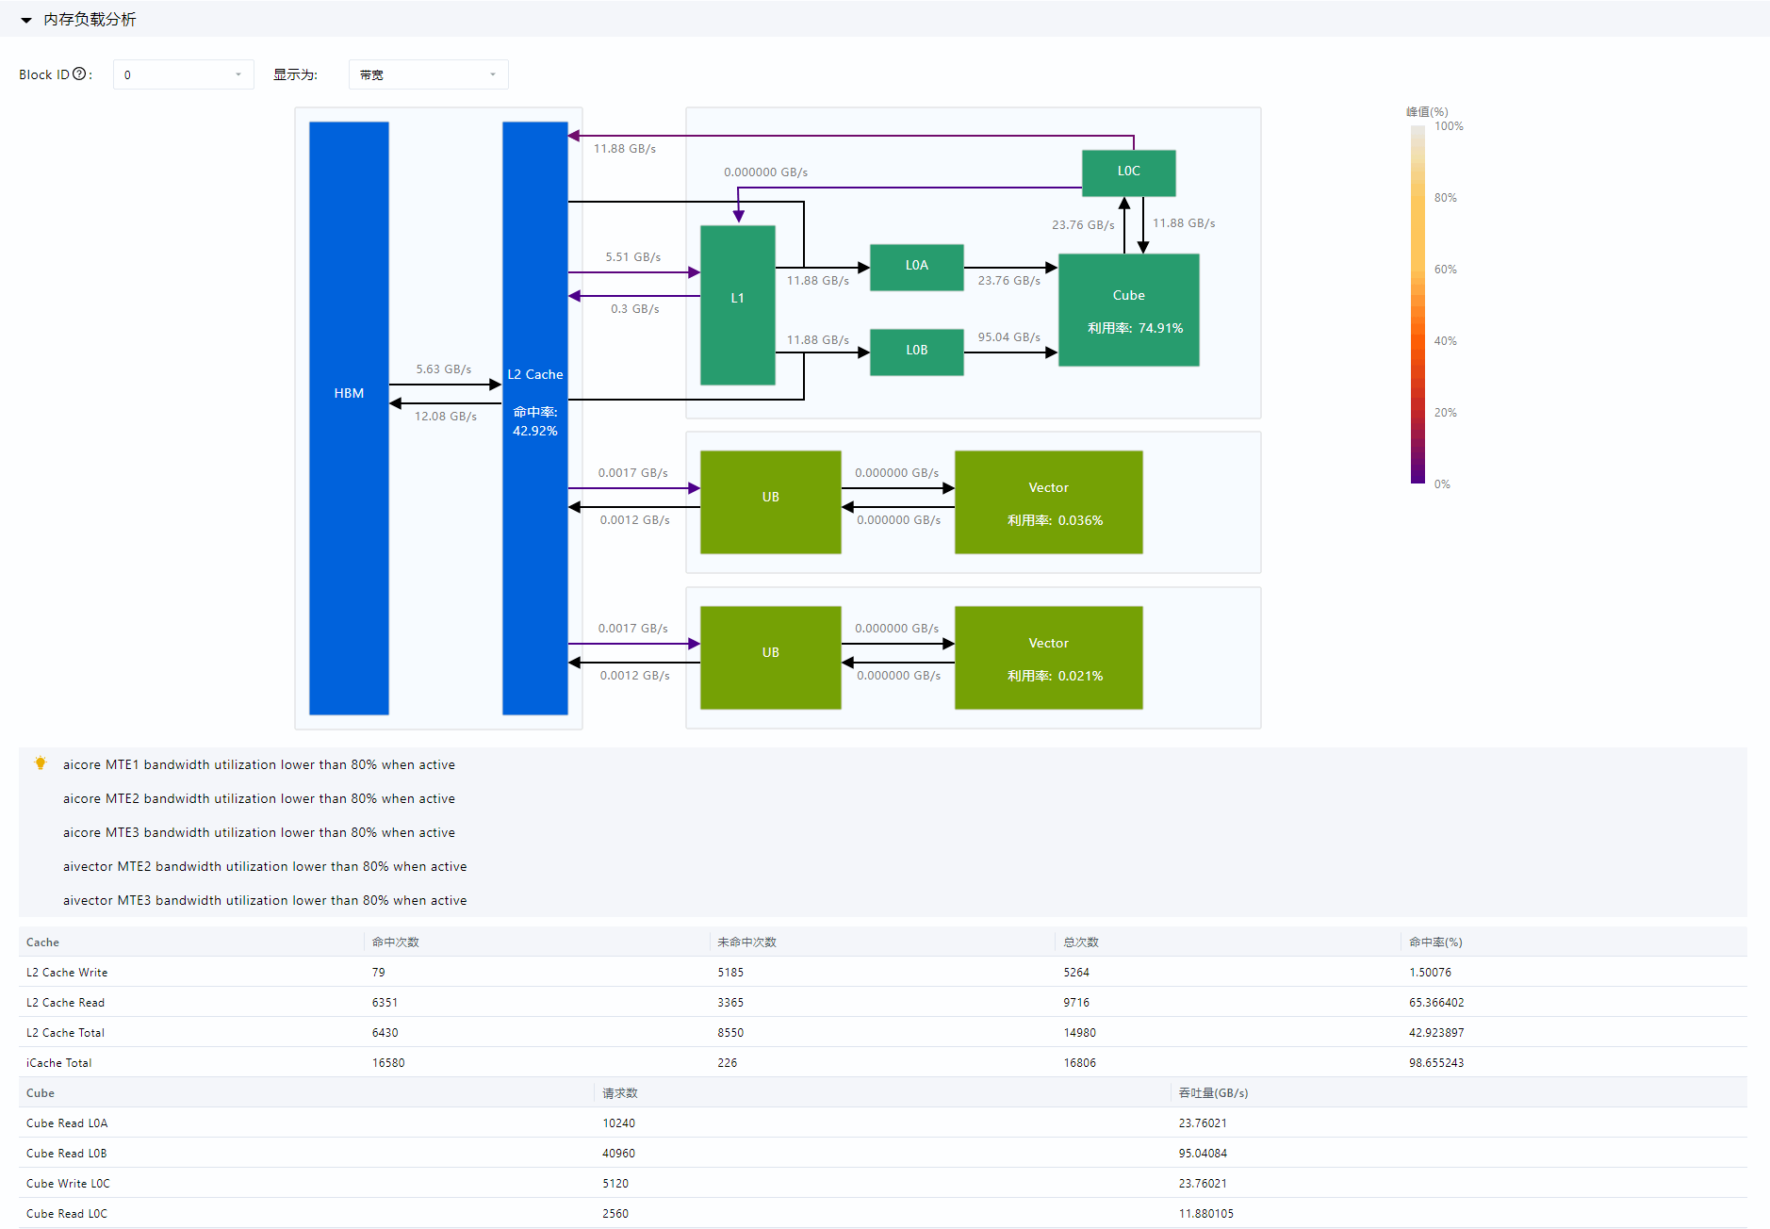Screen dimensions: 1770x1229
Task: Collapse the 内存负载分析 section triangle
Action: 26,20
